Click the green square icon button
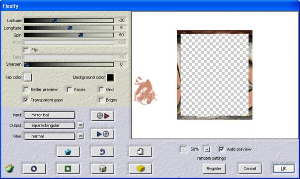 point(68,169)
